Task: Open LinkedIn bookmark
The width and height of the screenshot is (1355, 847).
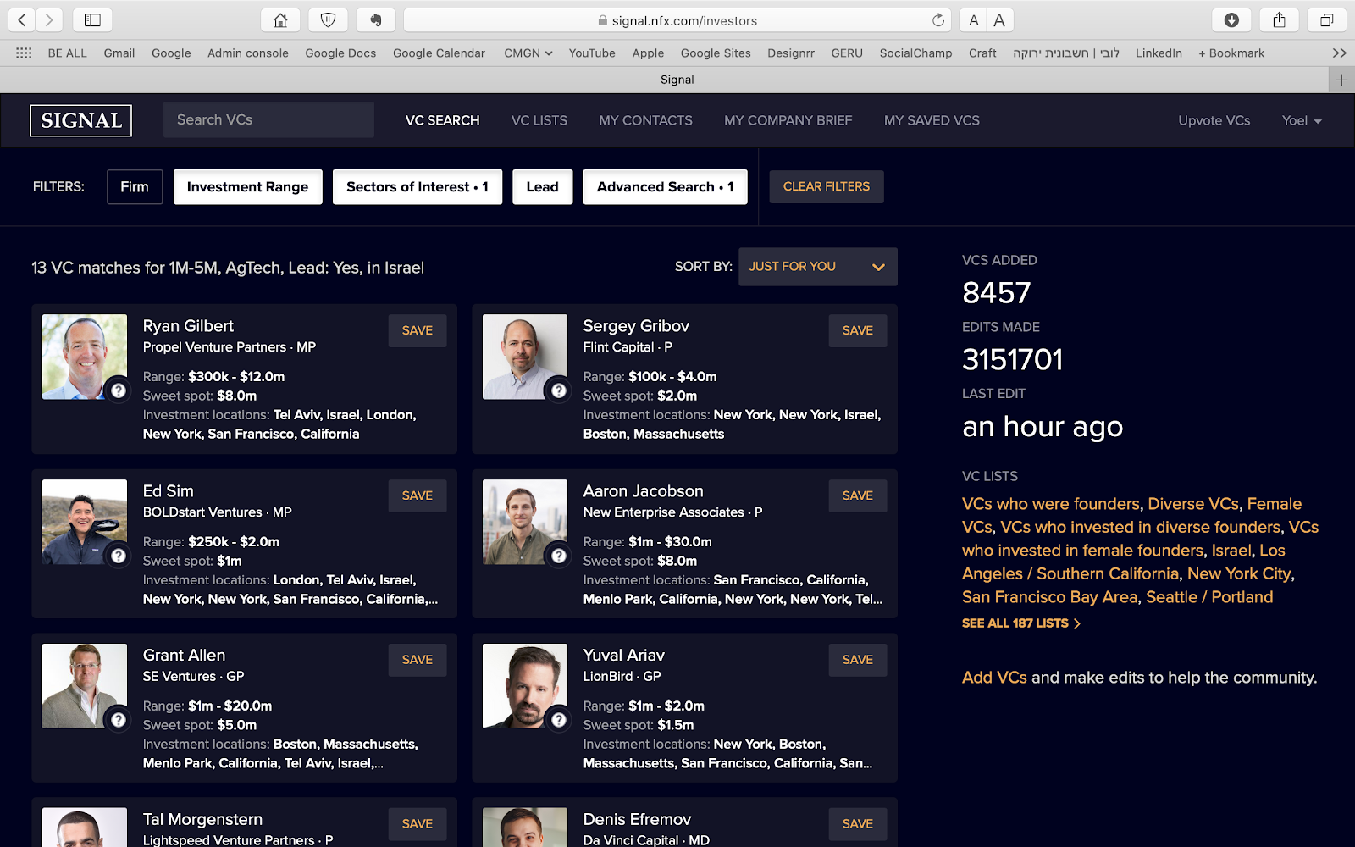Action: [1159, 53]
